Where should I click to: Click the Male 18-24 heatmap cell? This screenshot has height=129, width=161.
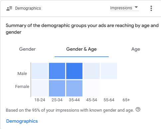point(40,71)
